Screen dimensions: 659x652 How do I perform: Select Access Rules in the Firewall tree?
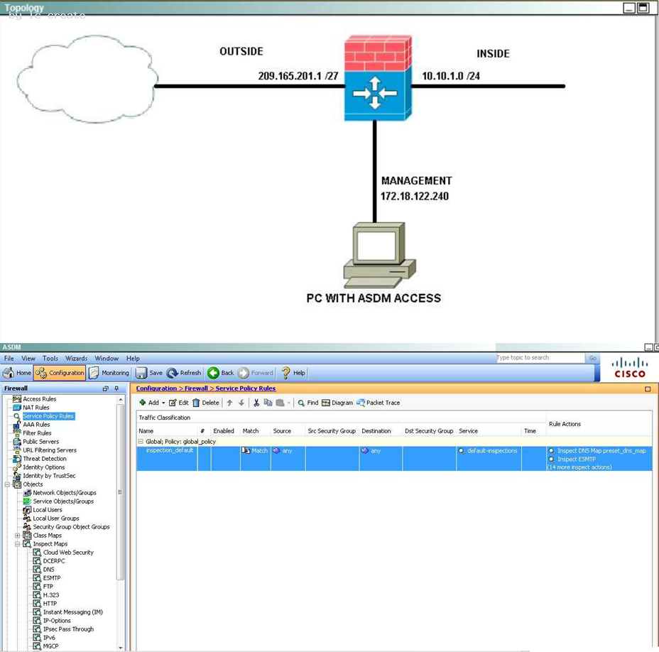click(40, 399)
